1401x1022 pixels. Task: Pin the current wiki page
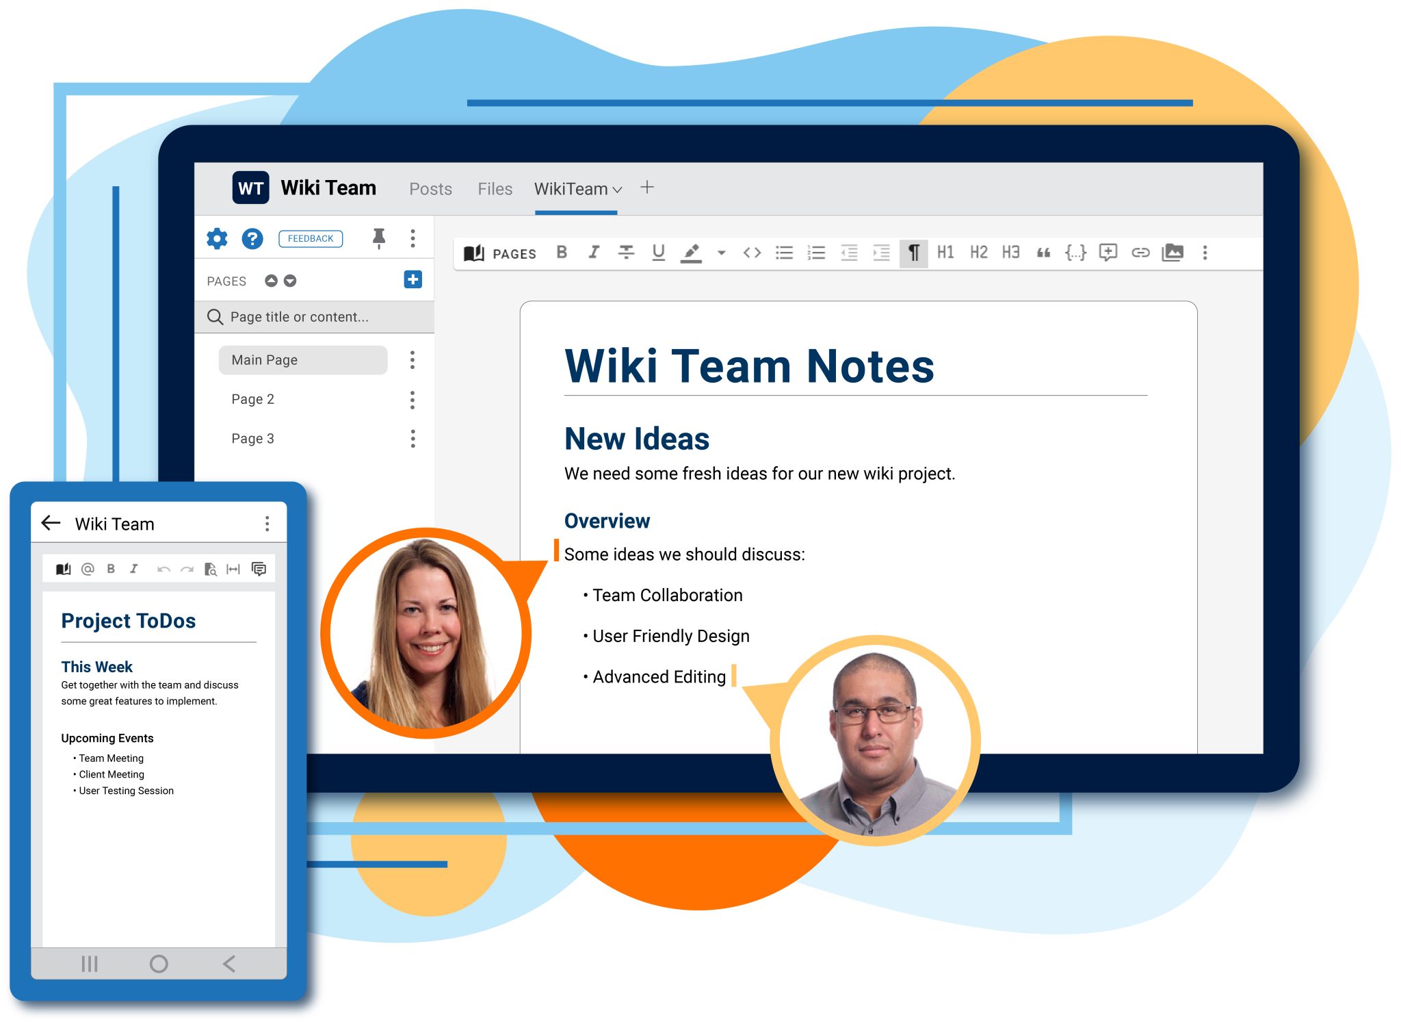(x=378, y=238)
